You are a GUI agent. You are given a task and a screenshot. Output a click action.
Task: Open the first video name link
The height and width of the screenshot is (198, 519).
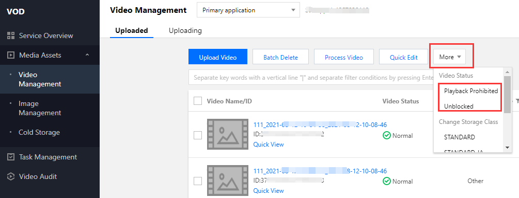click(320, 125)
